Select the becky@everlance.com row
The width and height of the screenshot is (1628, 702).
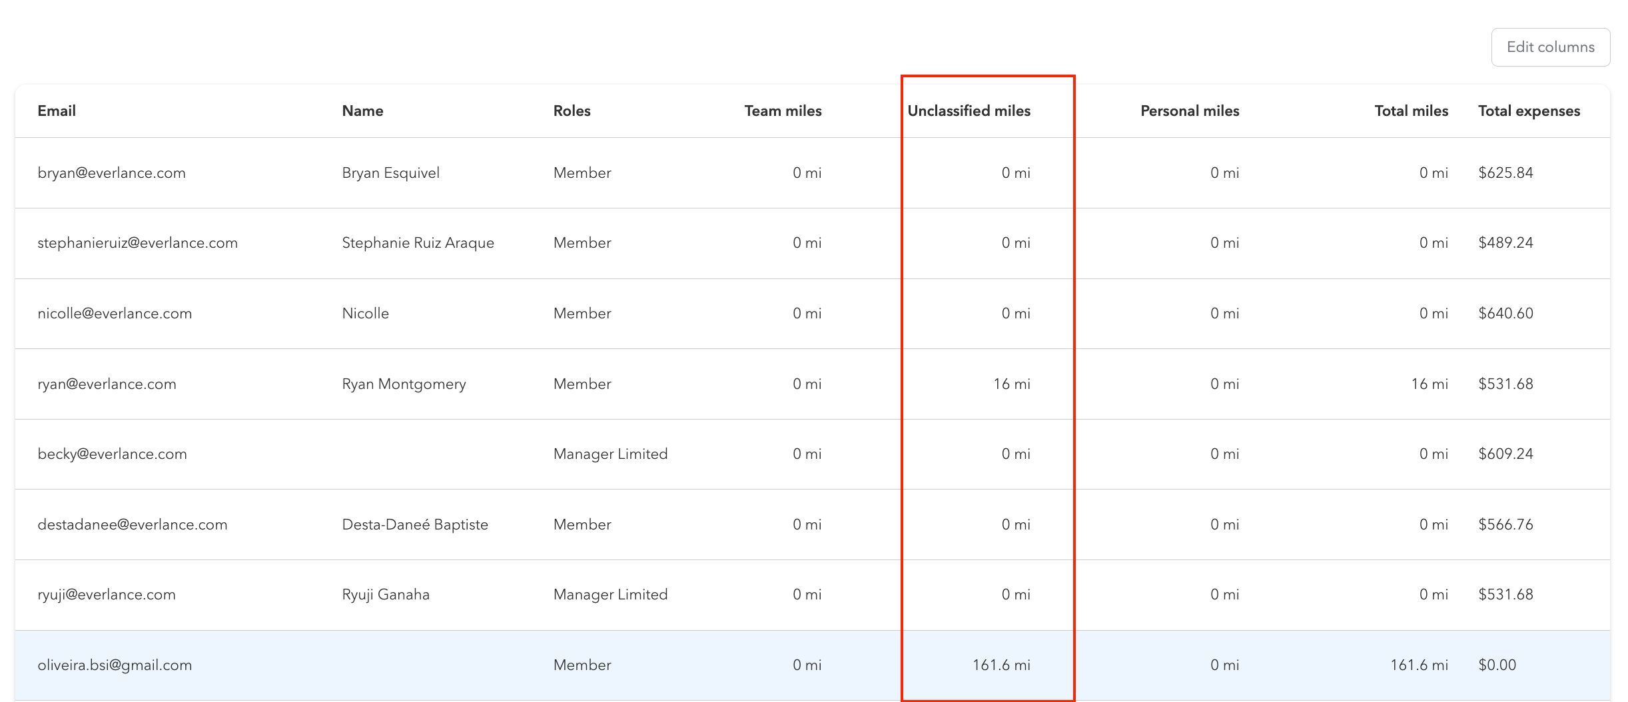click(112, 454)
